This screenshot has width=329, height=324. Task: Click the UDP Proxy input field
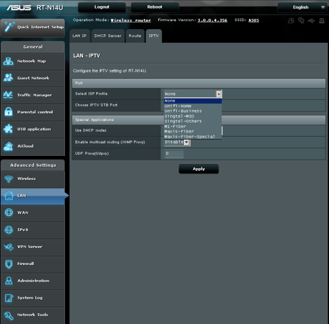click(x=174, y=154)
